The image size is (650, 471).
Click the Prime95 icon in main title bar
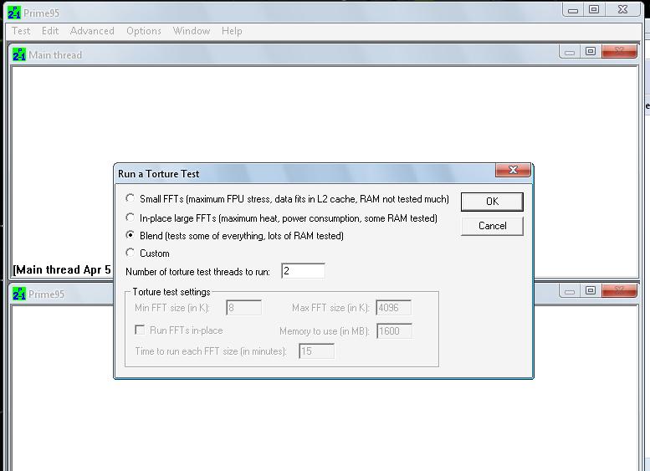click(14, 13)
